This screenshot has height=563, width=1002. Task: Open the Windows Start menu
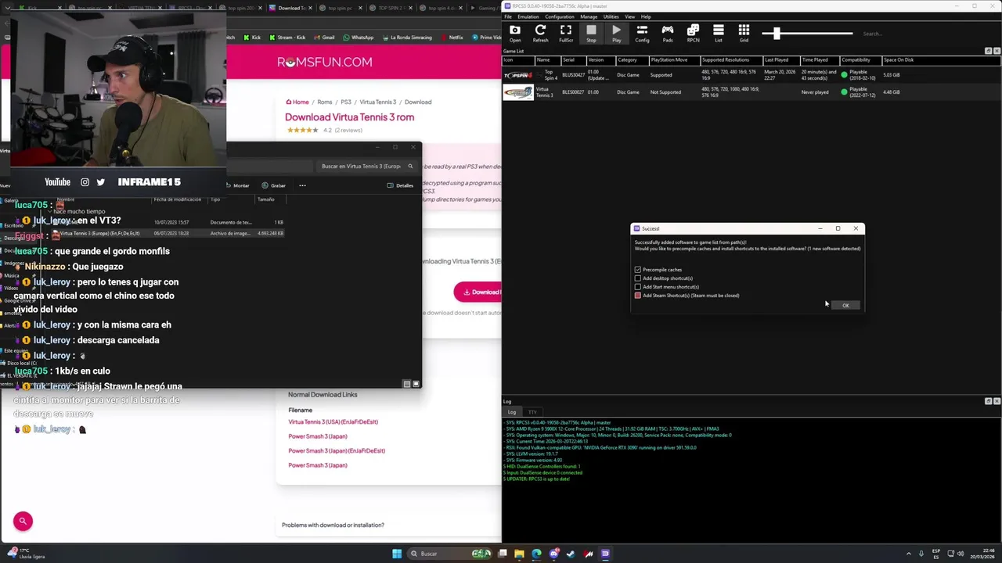point(397,554)
